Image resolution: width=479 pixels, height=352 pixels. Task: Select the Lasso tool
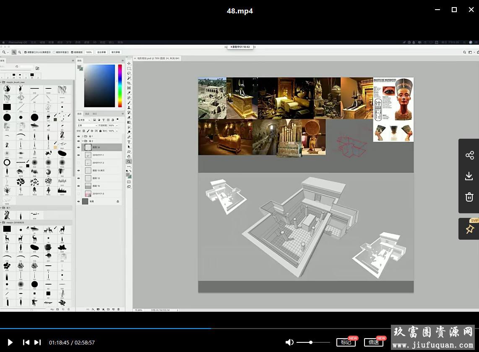click(x=129, y=73)
